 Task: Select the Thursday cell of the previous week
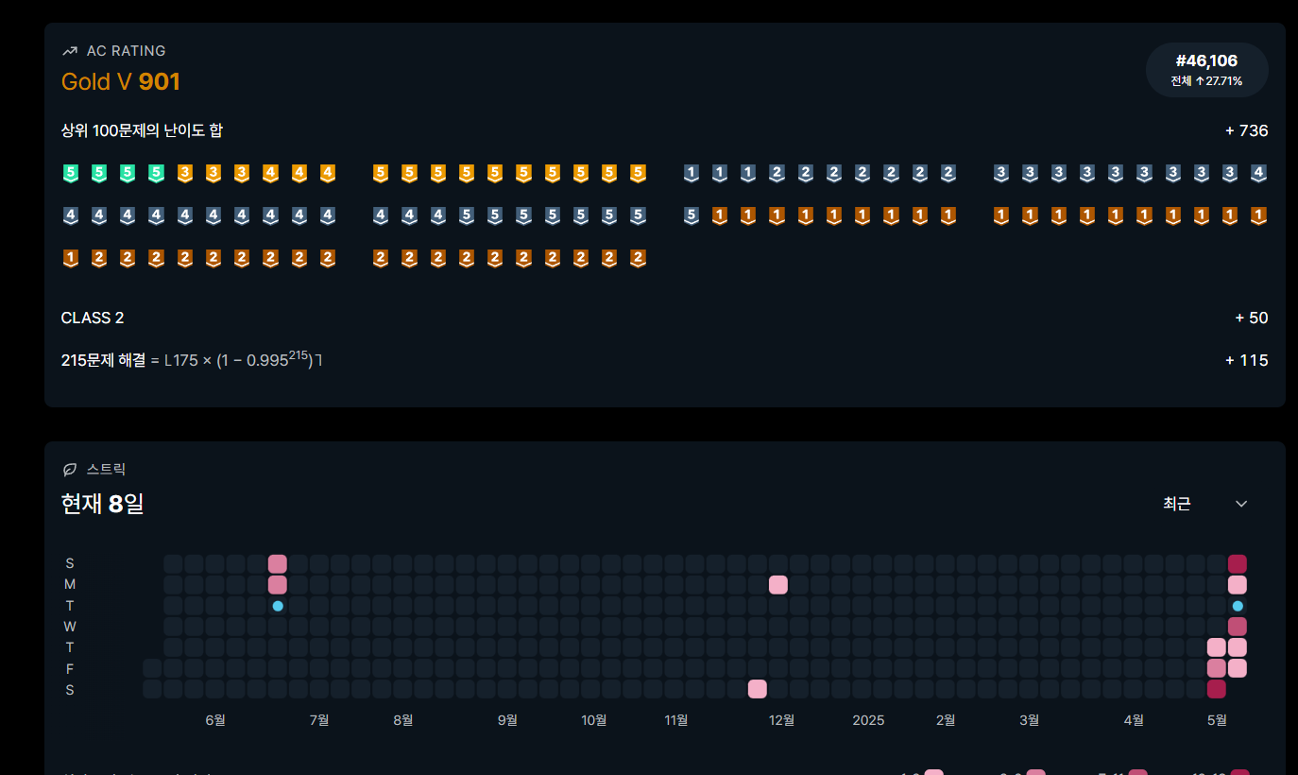point(1217,647)
